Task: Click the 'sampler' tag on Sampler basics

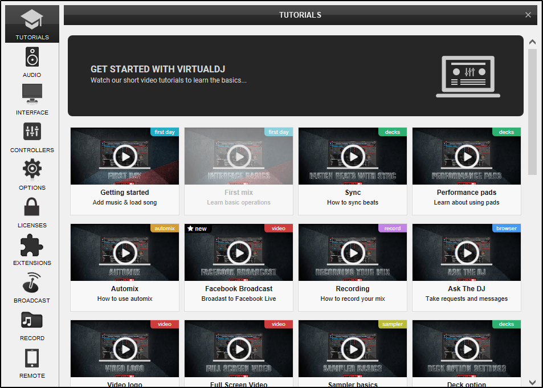Action: (x=393, y=324)
